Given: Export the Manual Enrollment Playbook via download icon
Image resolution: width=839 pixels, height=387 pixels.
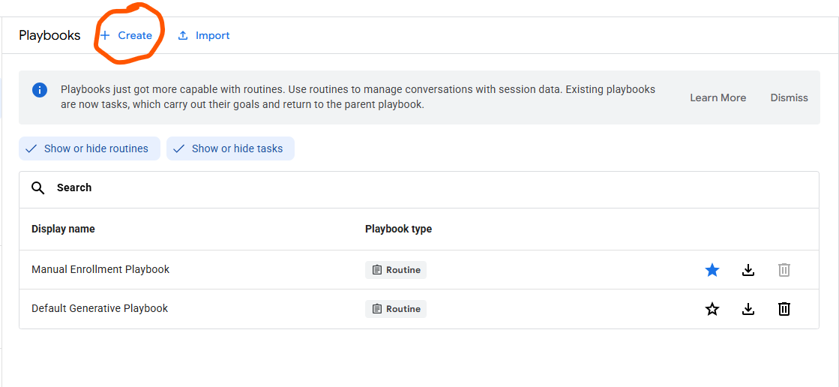Looking at the screenshot, I should 748,270.
